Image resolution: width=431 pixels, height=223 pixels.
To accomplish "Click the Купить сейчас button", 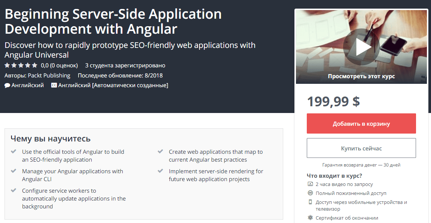I will (361, 148).
